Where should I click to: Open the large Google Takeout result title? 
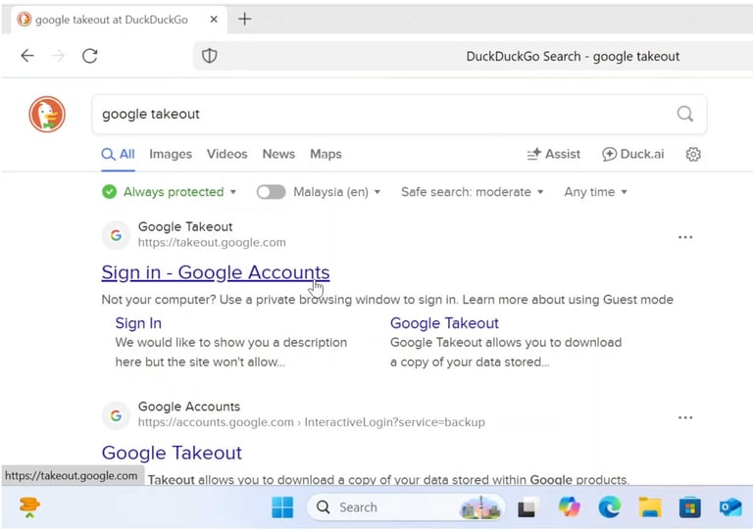172,453
